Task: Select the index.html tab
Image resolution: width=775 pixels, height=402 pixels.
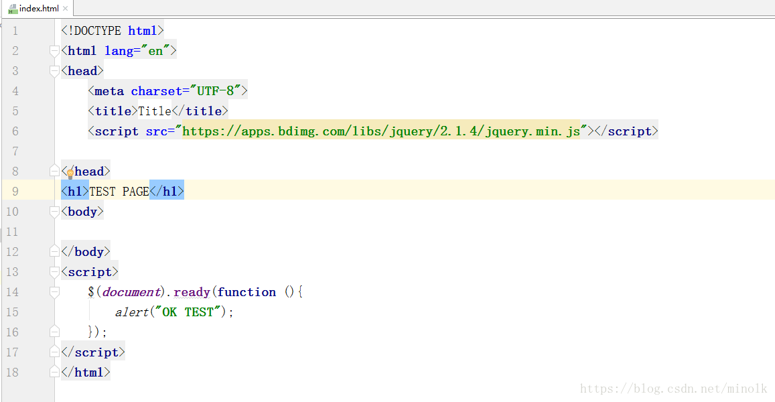Action: [x=39, y=9]
